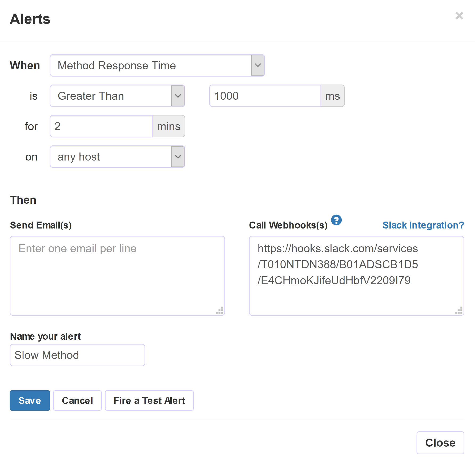Expand the Greater Than comparison dropdown
Screen dimensions: 475x465
click(x=178, y=96)
